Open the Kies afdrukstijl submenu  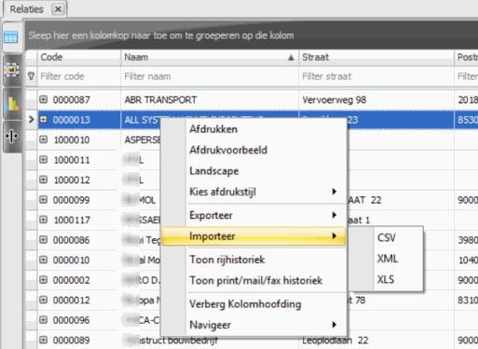(253, 192)
